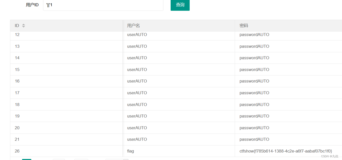Click userAUTO in row 17
This screenshot has width=342, height=160.
pyautogui.click(x=137, y=93)
